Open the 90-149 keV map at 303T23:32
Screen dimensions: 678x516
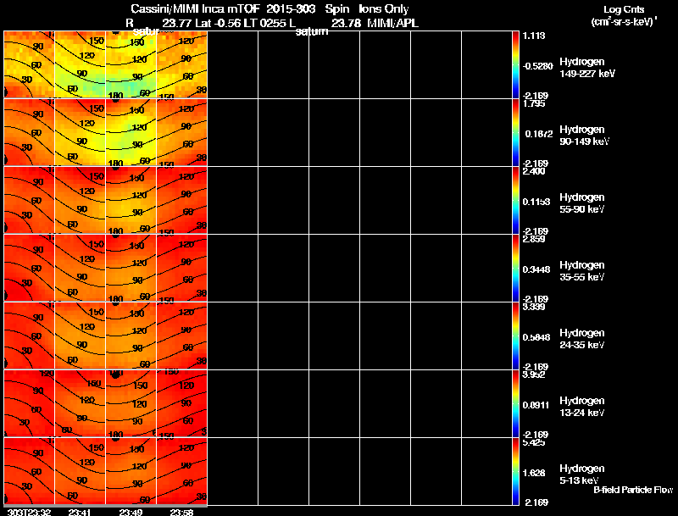29,132
